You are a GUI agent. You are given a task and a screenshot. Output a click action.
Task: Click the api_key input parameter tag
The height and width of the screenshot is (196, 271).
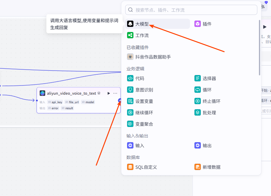[x=55, y=102]
